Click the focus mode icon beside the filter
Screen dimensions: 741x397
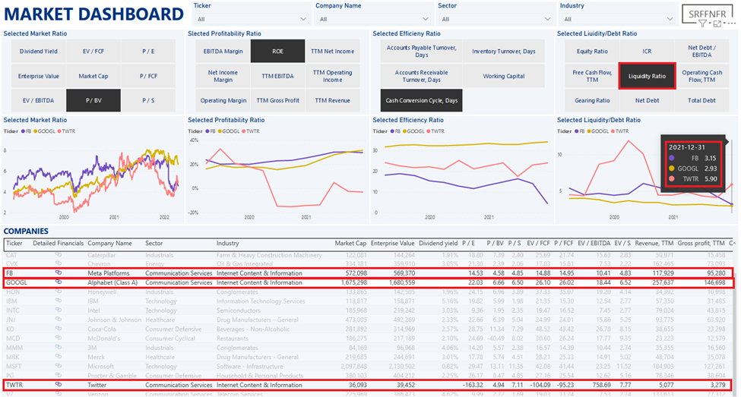click(x=716, y=24)
